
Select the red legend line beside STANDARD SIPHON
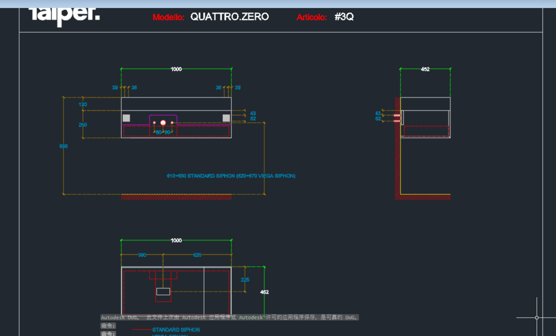141,330
